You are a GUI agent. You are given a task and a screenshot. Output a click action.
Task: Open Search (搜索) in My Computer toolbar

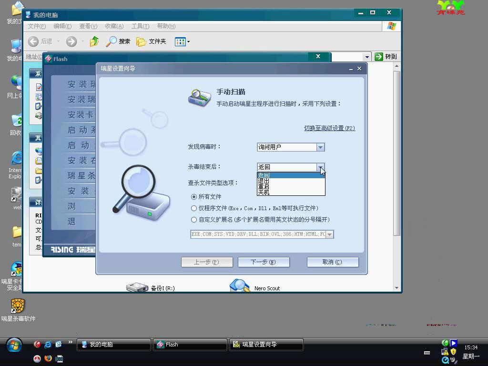[x=118, y=41]
